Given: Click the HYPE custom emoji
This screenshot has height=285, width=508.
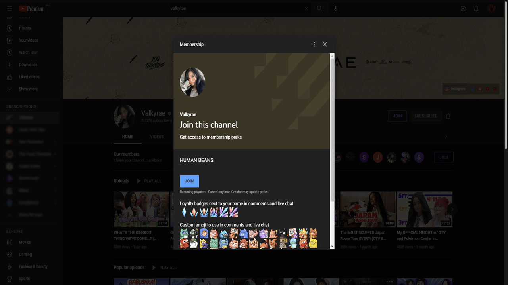Looking at the screenshot, I should [283, 243].
